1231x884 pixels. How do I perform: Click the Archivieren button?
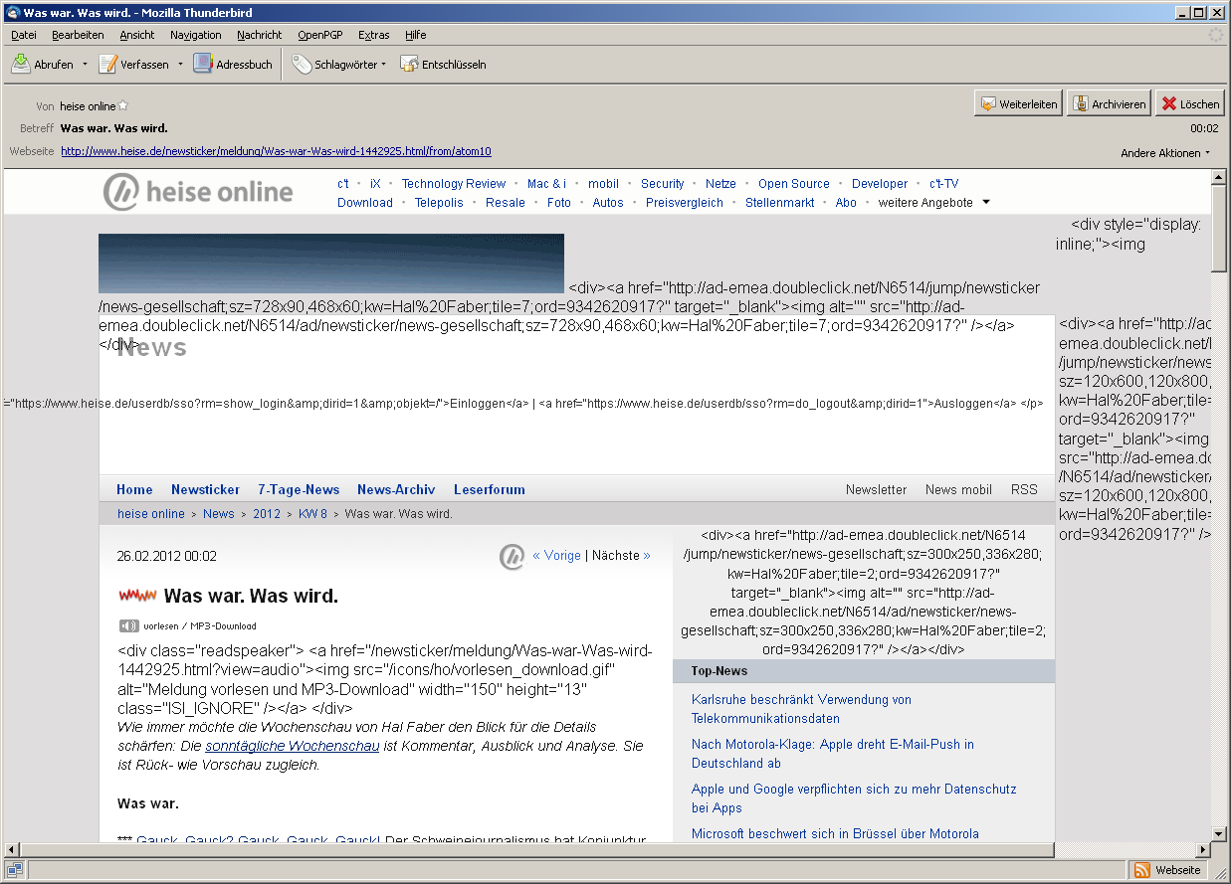(1109, 103)
